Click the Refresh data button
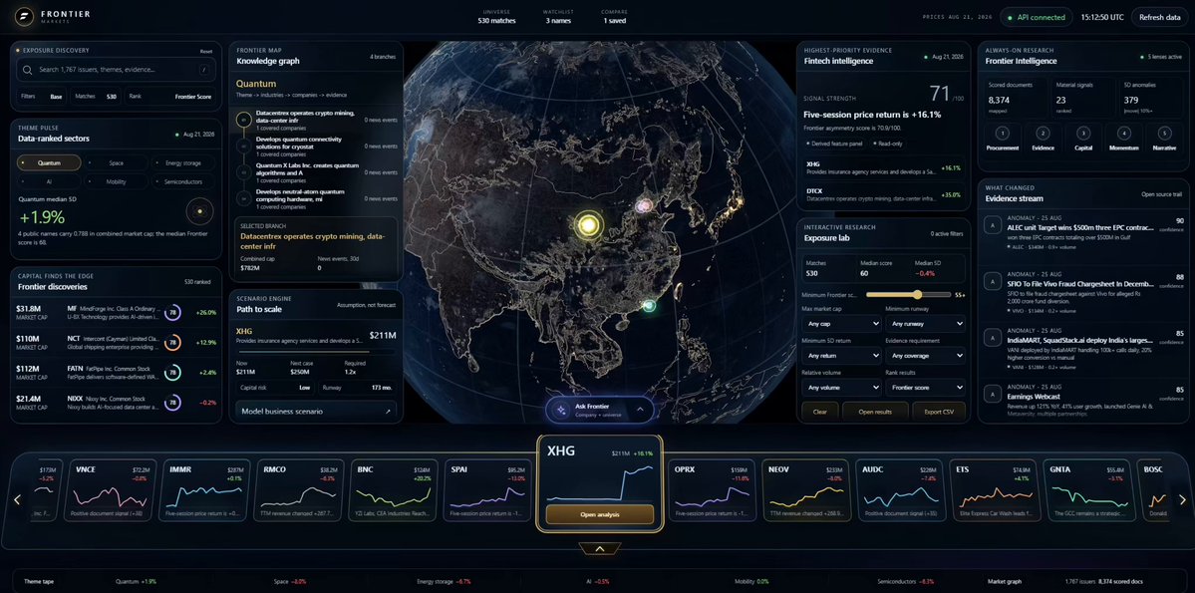Screen dimensions: 1195x593 pyautogui.click(x=1159, y=17)
